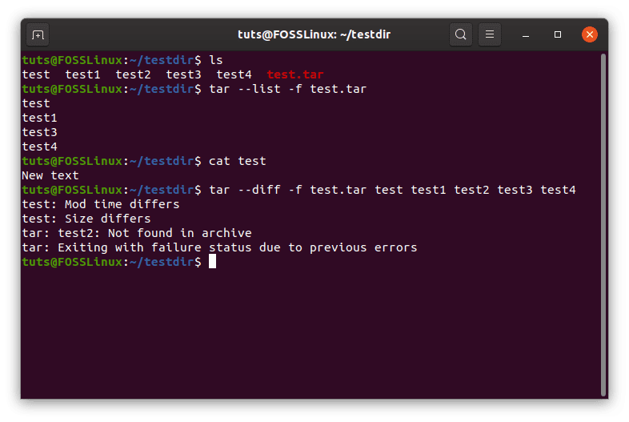Click the 'ls' command on first line

[216, 60]
